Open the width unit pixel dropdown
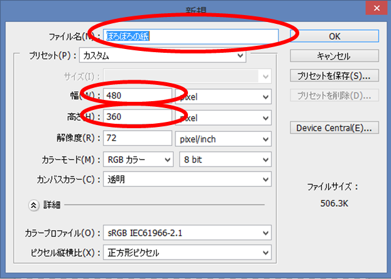This screenshot has height=279, width=391. coord(224,97)
